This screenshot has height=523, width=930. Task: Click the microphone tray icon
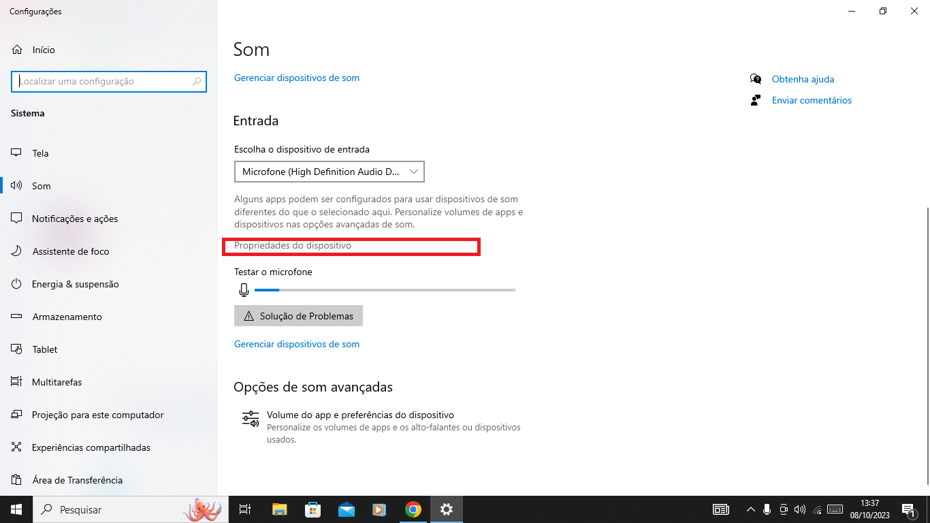(767, 509)
